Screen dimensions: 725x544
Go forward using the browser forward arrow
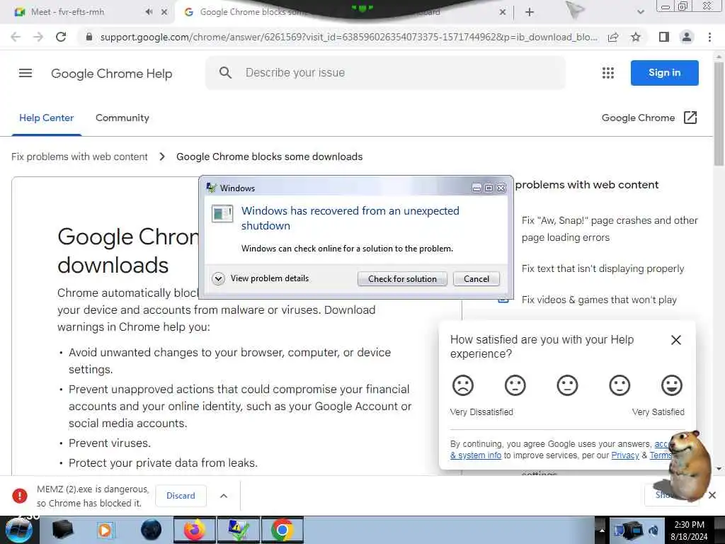pyautogui.click(x=38, y=37)
